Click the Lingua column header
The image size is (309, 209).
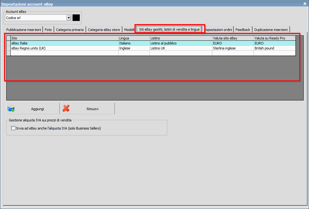[x=134, y=38]
